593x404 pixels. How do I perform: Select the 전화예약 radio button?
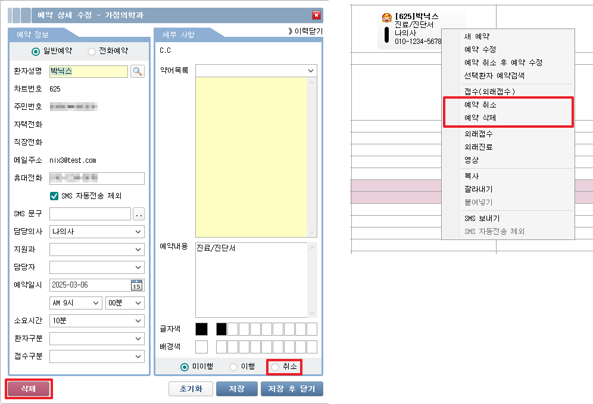click(91, 52)
